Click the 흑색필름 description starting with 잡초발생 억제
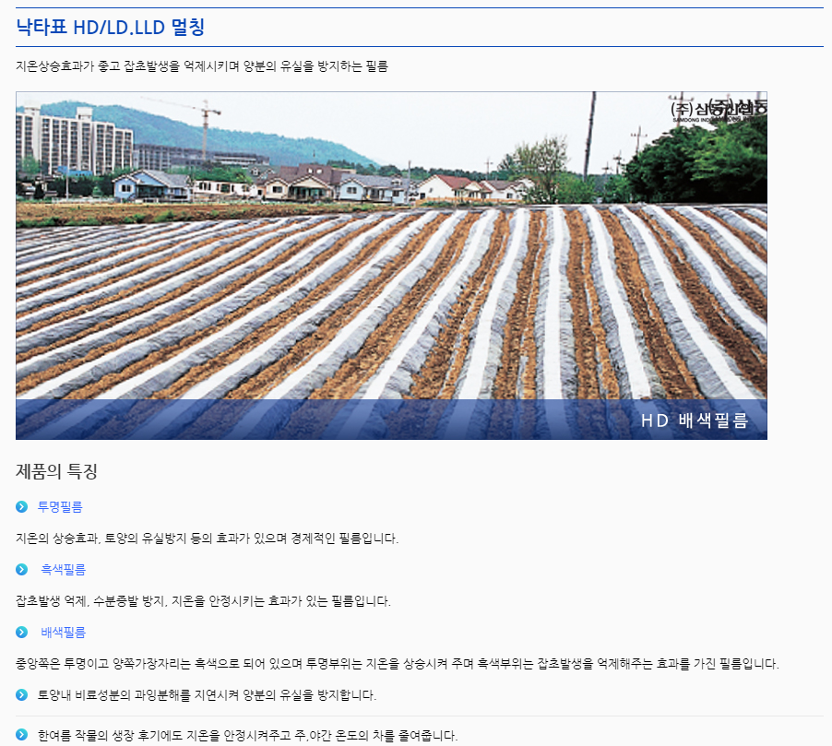This screenshot has width=832, height=746. click(203, 601)
